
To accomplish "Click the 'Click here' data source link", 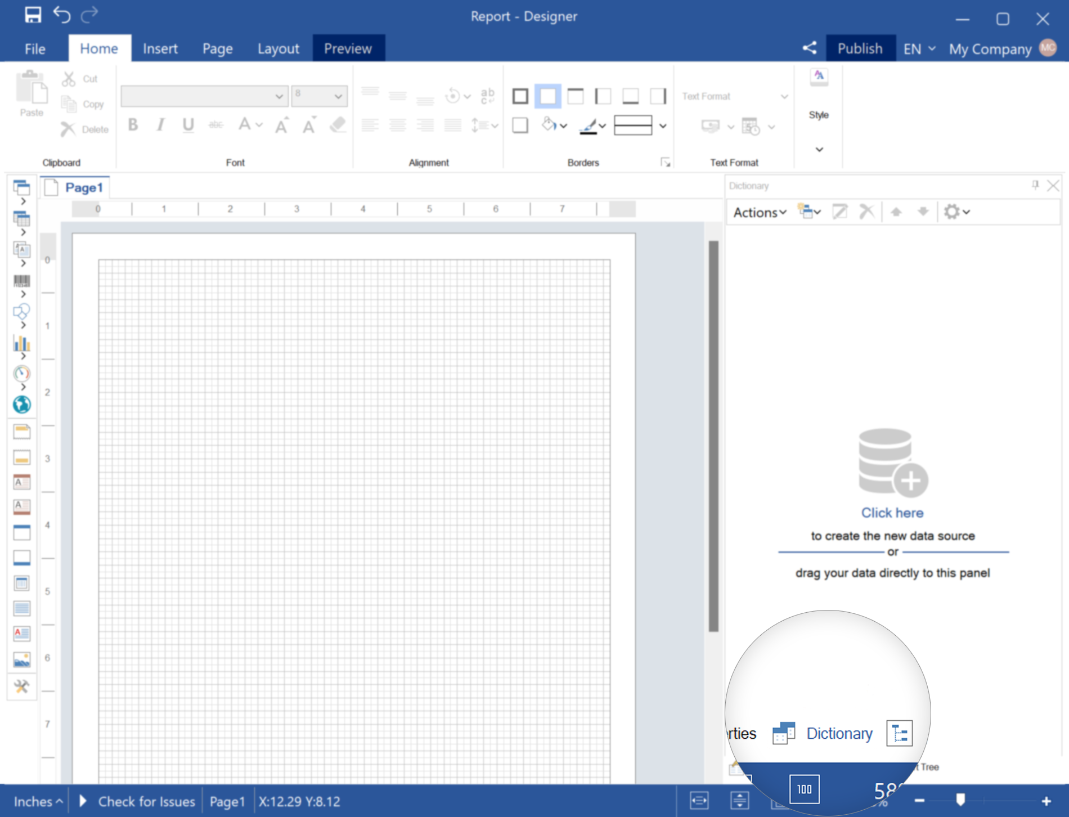I will (x=892, y=513).
